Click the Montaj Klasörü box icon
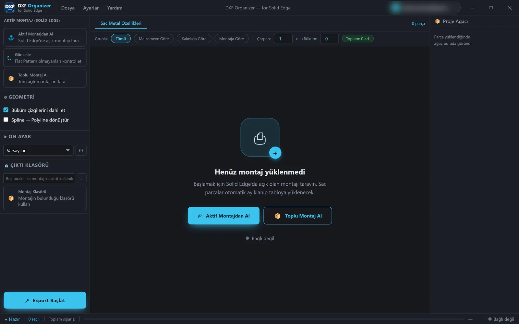Viewport: 519px width, 324px height. [11, 198]
